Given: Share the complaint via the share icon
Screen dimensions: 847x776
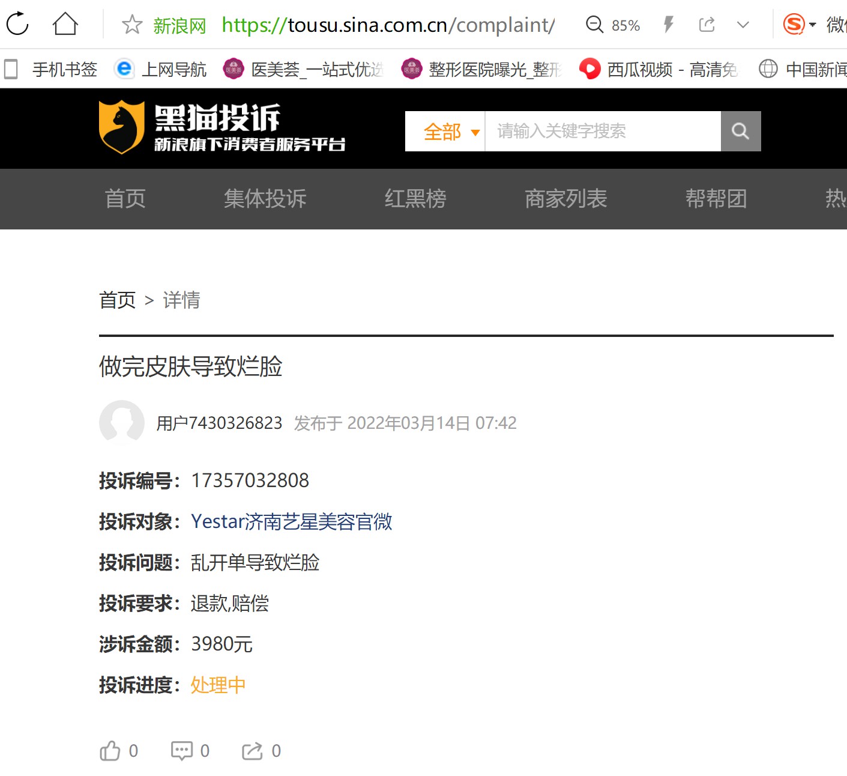Looking at the screenshot, I should pos(253,751).
